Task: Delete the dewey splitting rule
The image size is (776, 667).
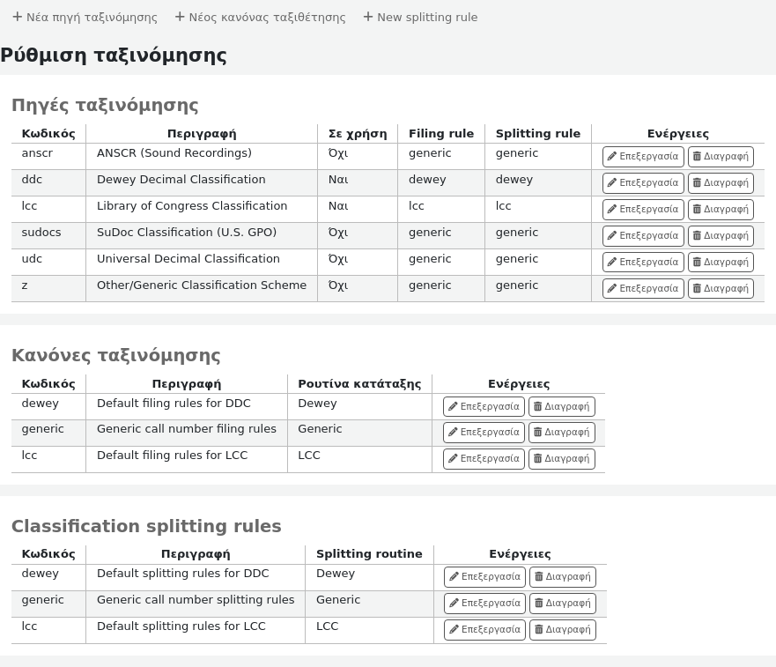Action: pyautogui.click(x=562, y=577)
